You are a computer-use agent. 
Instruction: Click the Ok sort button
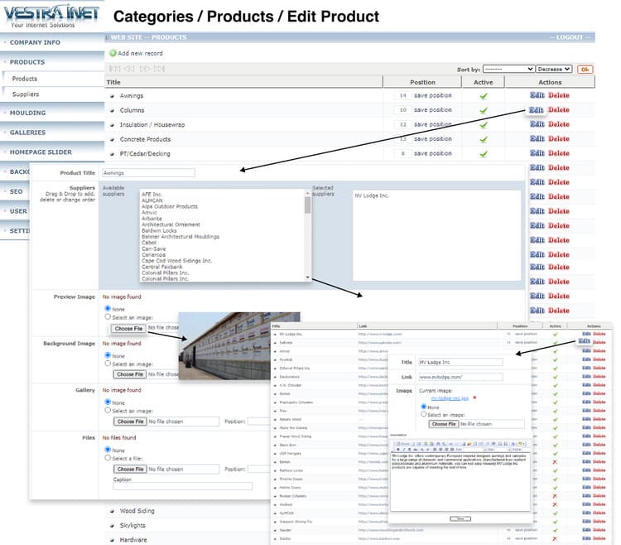(x=585, y=70)
